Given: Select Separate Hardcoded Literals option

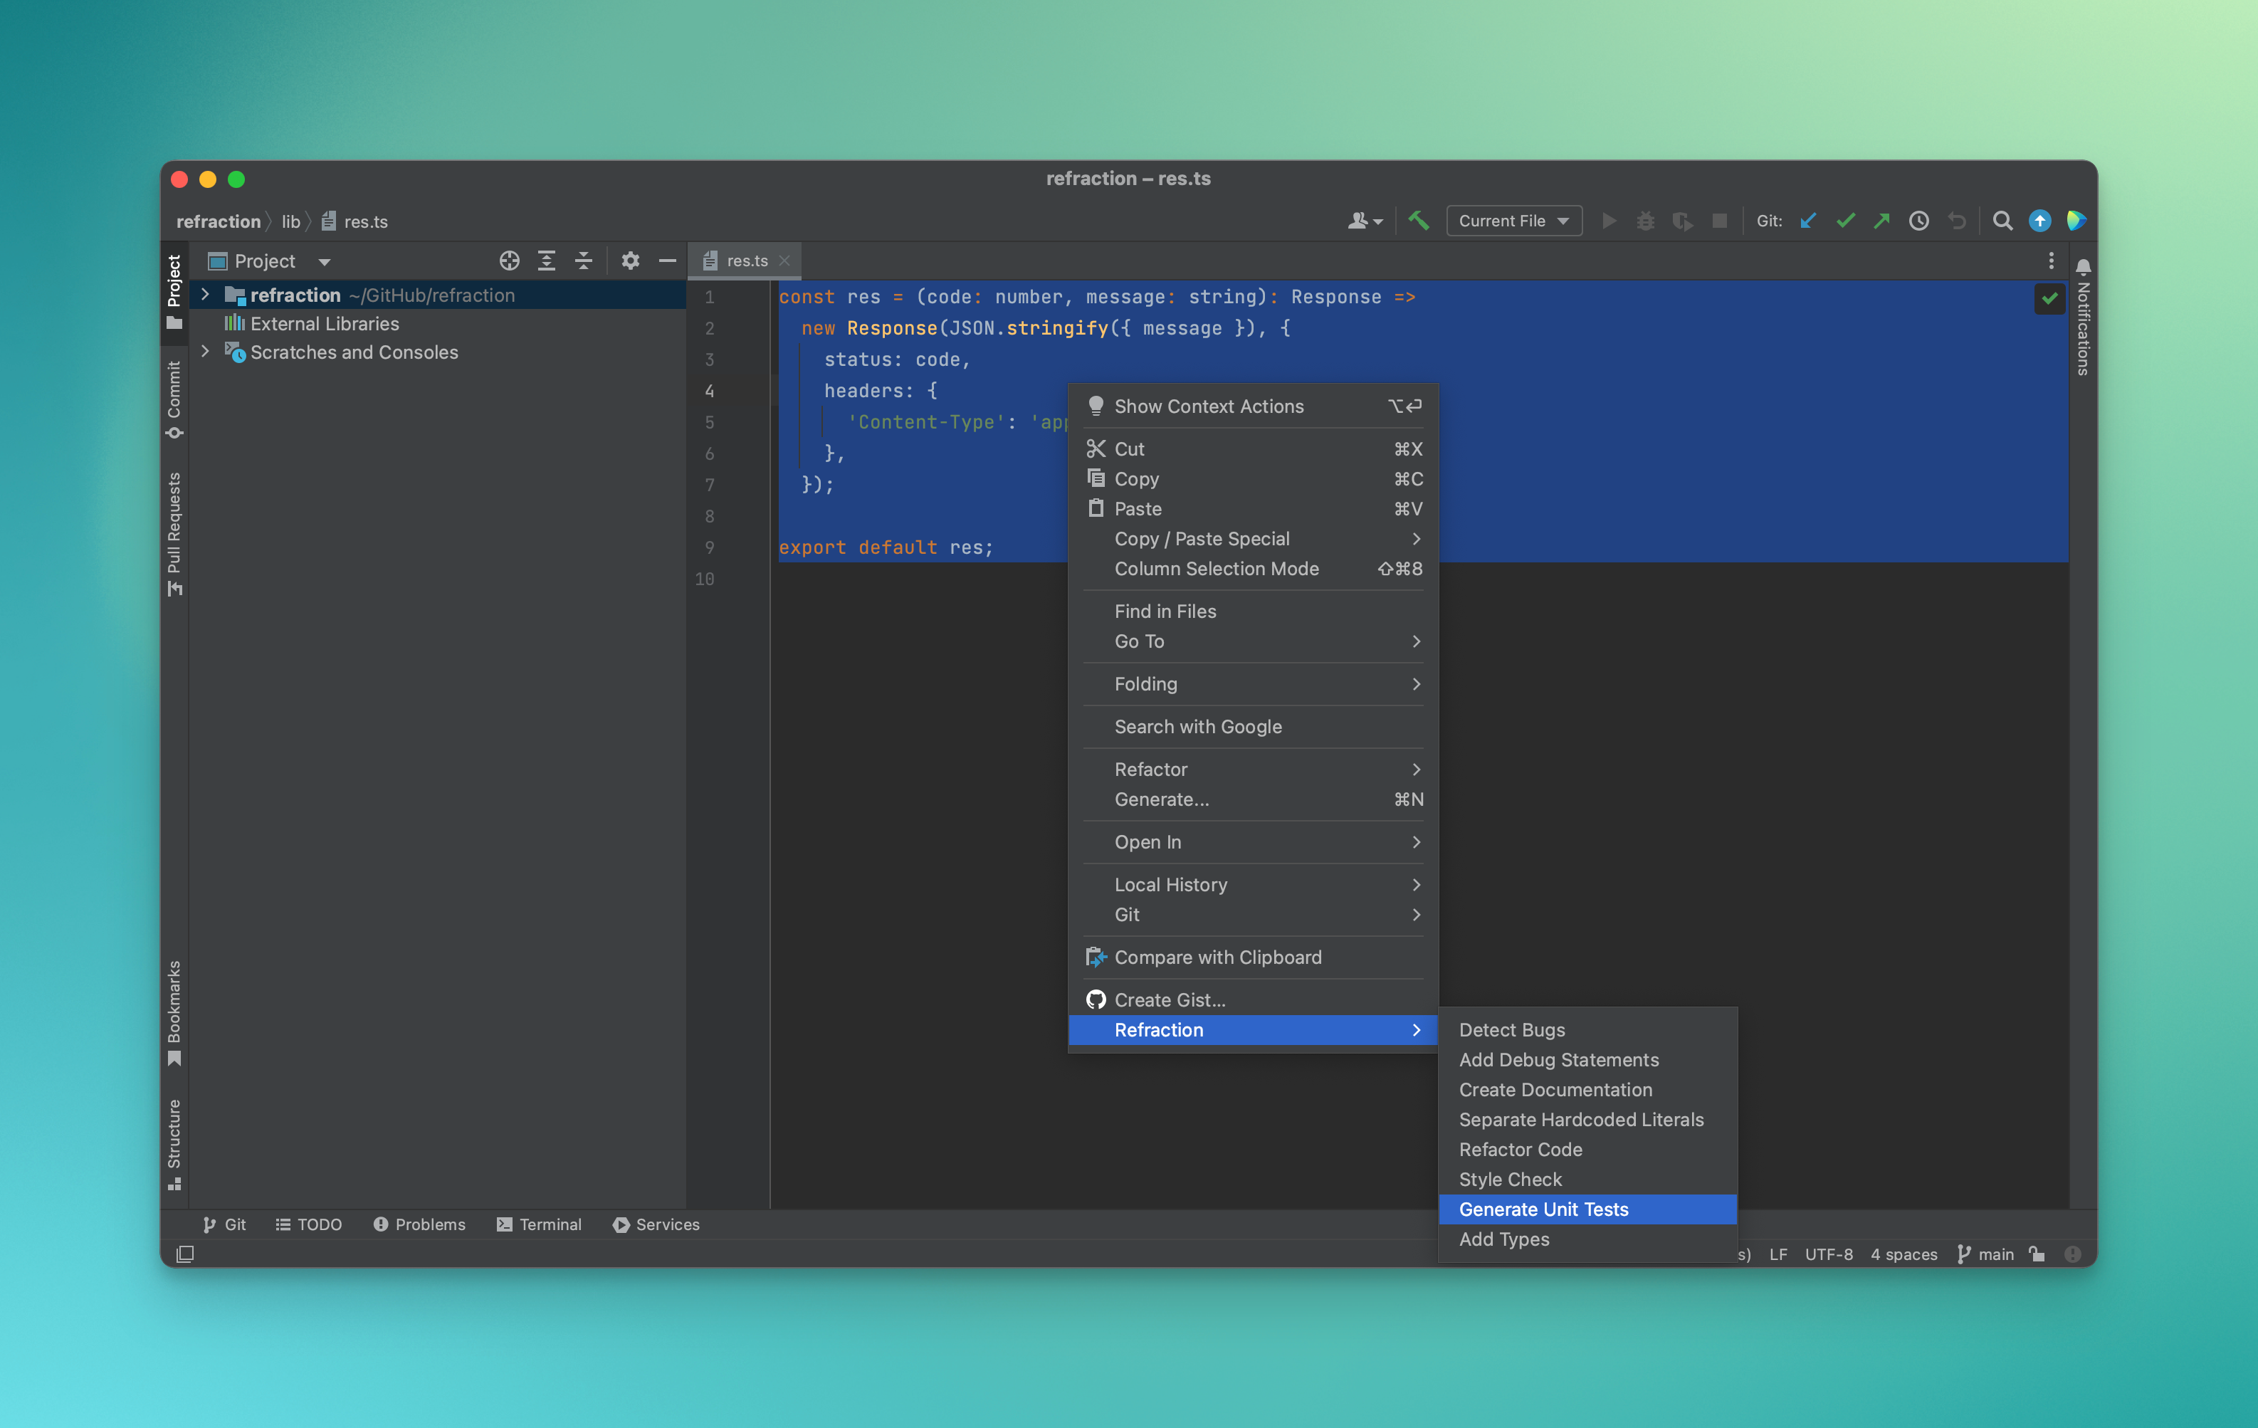Looking at the screenshot, I should click(x=1587, y=1120).
